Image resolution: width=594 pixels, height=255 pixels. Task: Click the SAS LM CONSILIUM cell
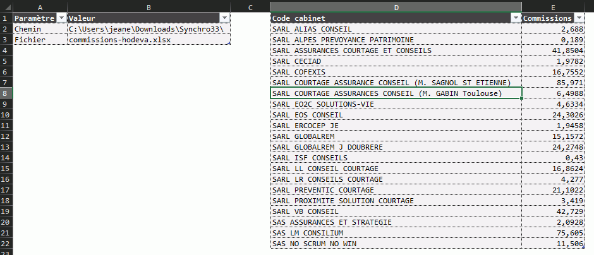click(x=396, y=233)
